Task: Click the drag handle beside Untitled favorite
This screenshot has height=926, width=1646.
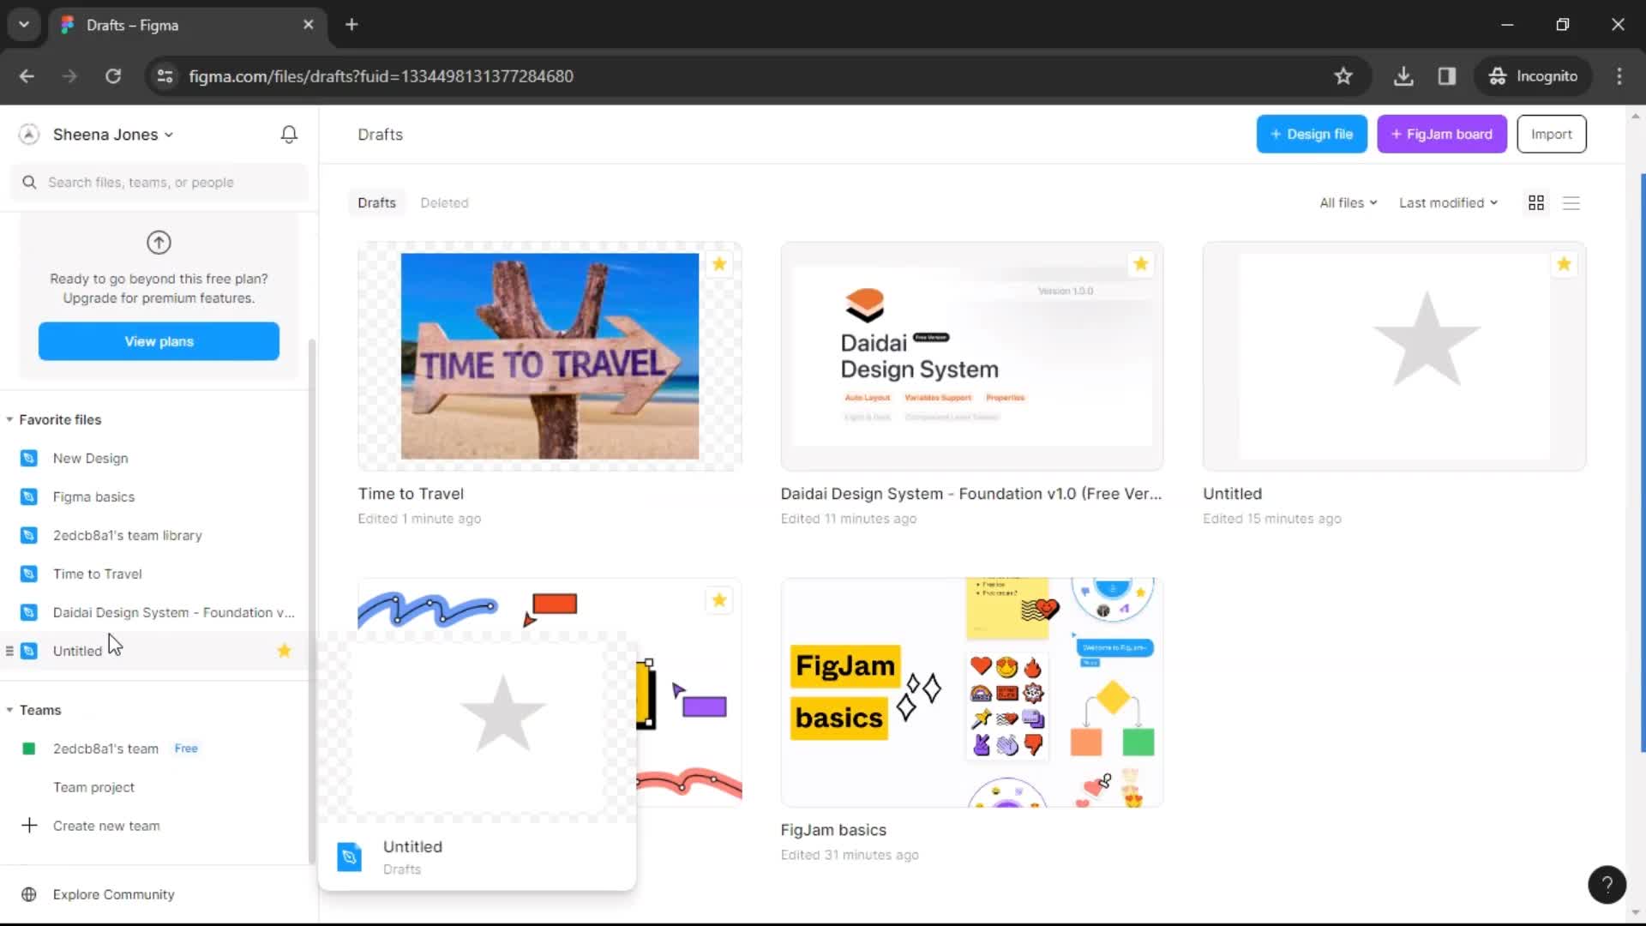Action: pyautogui.click(x=9, y=651)
